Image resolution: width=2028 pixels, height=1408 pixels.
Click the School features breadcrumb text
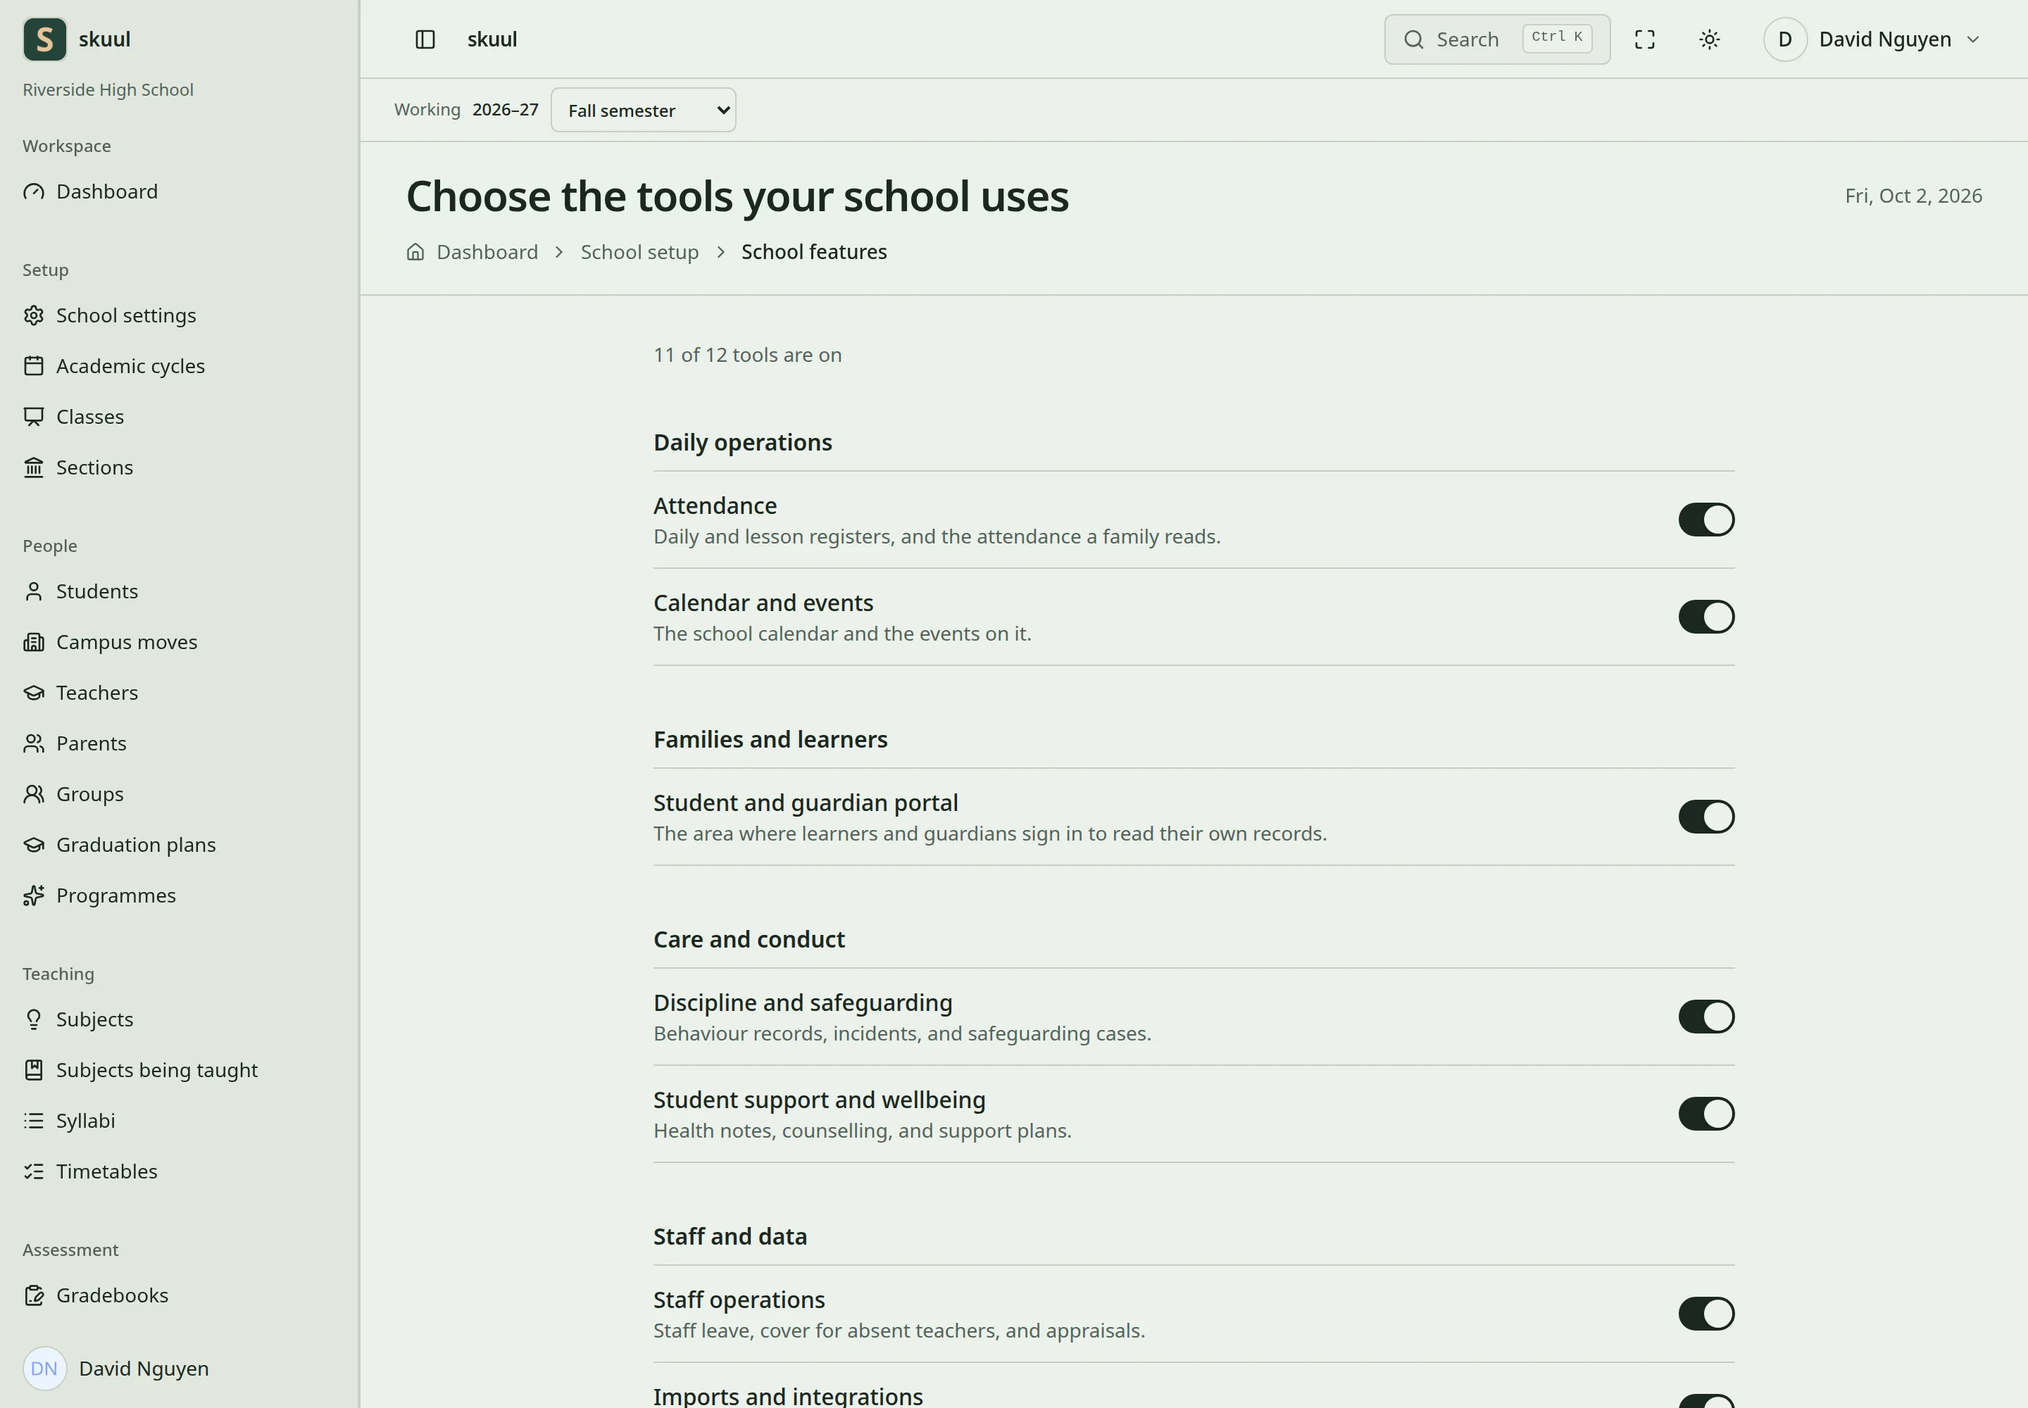coord(814,252)
